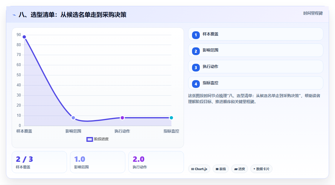Click the number 2 badge for 影响范围

coord(196,51)
